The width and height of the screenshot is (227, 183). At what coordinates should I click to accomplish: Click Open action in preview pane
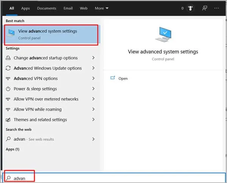(123, 79)
